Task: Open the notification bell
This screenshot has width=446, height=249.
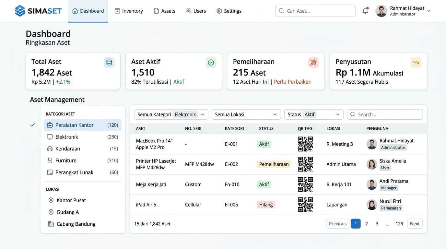Action: [365, 11]
